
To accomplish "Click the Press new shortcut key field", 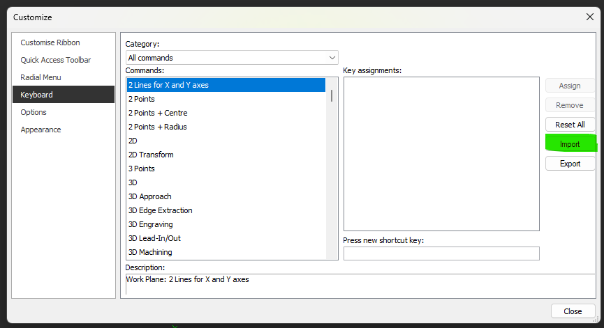I will point(441,253).
